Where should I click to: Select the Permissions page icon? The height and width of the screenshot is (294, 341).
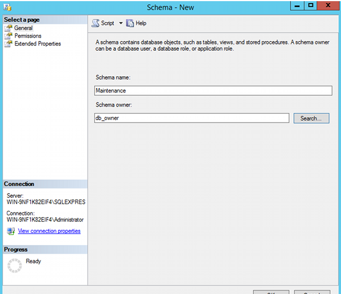point(9,36)
